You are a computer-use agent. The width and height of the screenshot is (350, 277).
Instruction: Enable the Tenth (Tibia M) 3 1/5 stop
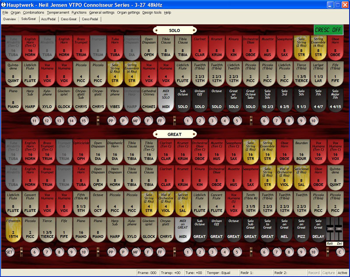250,203
